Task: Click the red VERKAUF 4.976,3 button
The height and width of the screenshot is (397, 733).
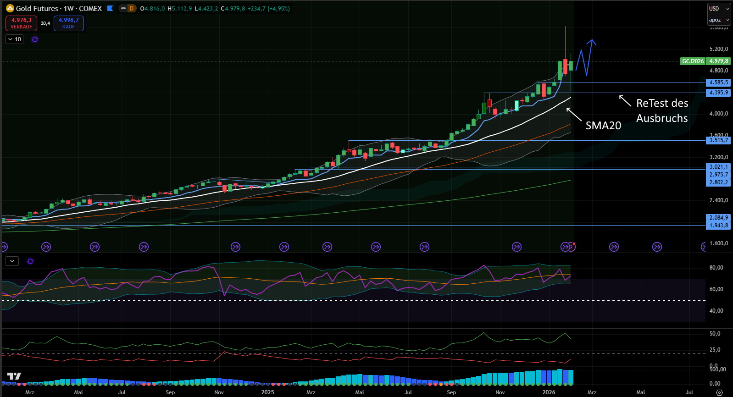Action: 21,23
